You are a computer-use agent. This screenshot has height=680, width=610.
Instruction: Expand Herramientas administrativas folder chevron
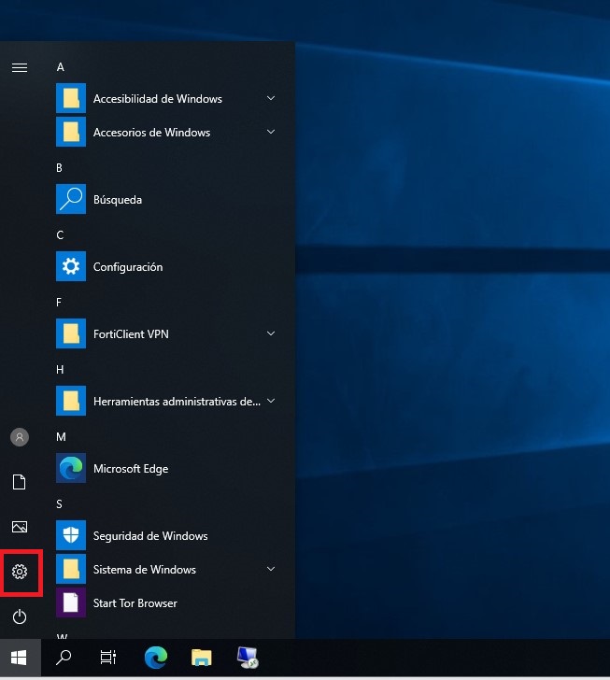271,401
